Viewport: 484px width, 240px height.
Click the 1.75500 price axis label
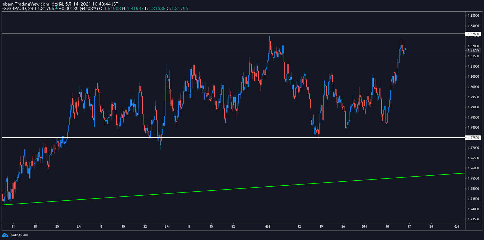[473, 178]
